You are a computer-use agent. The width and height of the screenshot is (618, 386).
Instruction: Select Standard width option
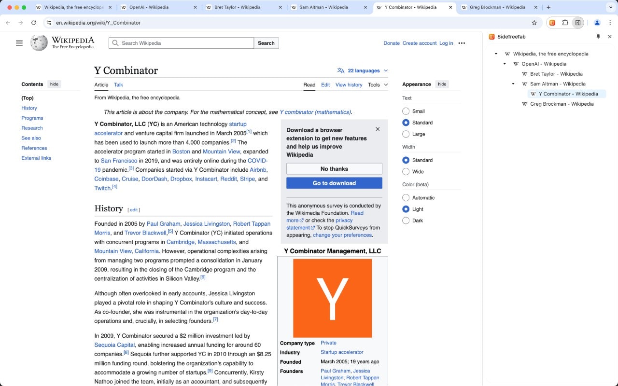tap(406, 160)
